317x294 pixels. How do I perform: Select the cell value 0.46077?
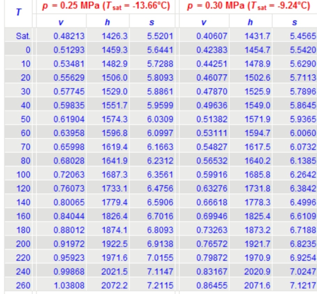(x=212, y=77)
